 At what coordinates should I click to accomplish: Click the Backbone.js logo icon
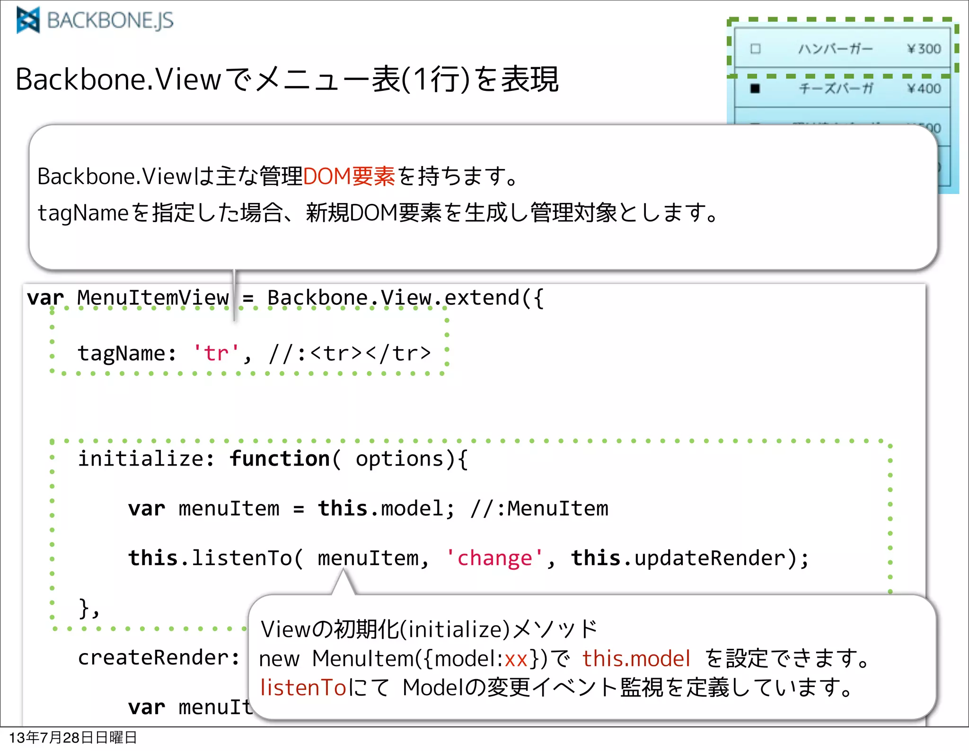[x=28, y=20]
